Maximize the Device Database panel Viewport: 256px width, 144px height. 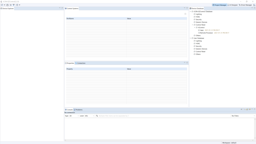[x=254, y=8]
